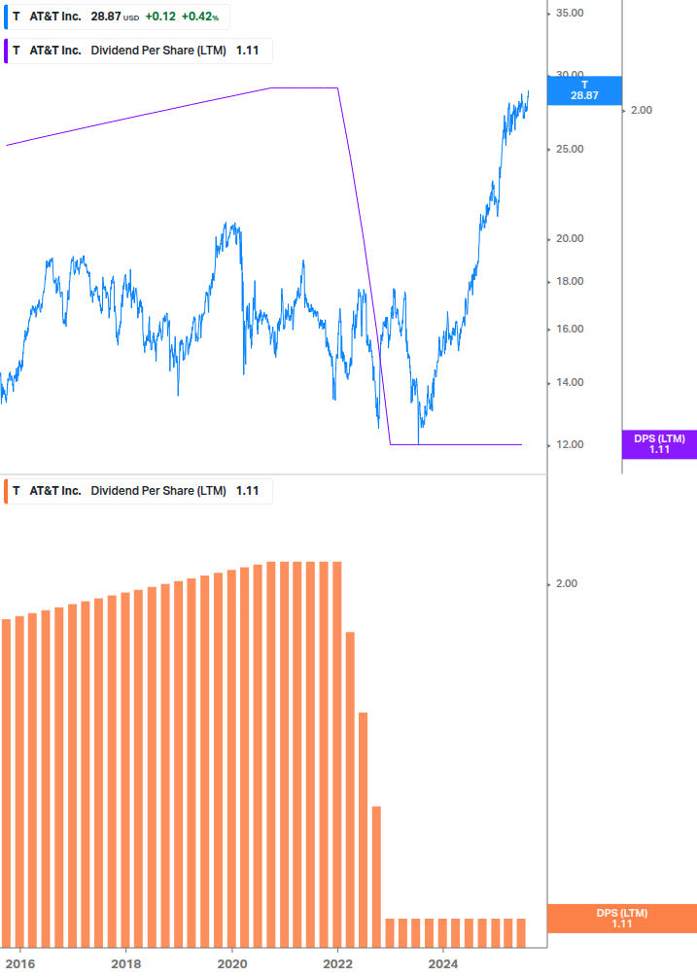The height and width of the screenshot is (977, 697).
Task: Click the 18.00 price axis label
Action: tap(570, 282)
